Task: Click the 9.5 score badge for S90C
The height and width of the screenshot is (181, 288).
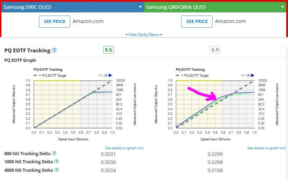Action: tap(108, 50)
